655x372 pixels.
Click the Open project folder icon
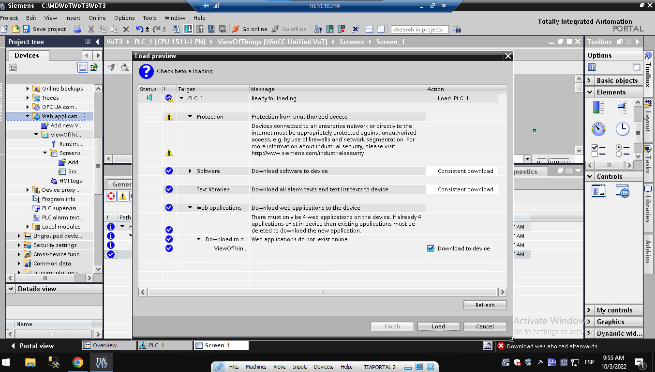[x=15, y=29]
